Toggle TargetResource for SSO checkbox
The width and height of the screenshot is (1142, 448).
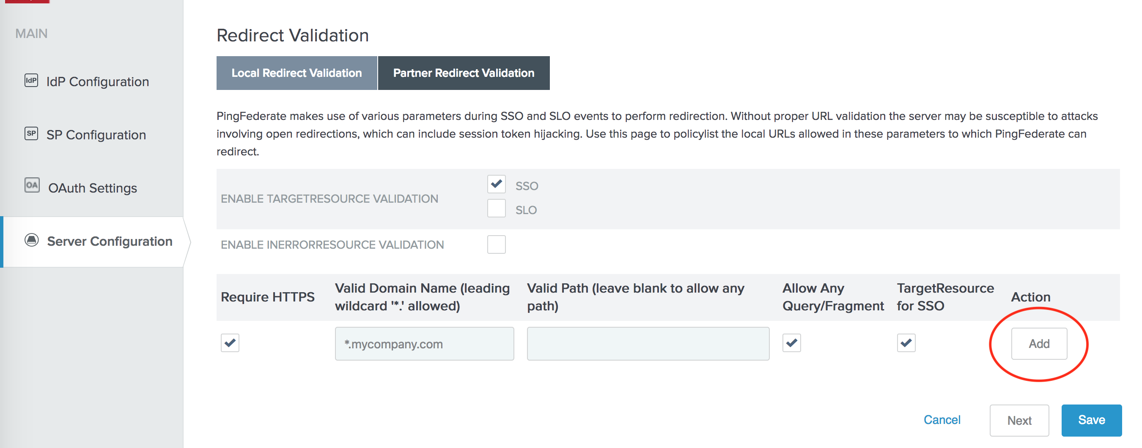click(906, 343)
